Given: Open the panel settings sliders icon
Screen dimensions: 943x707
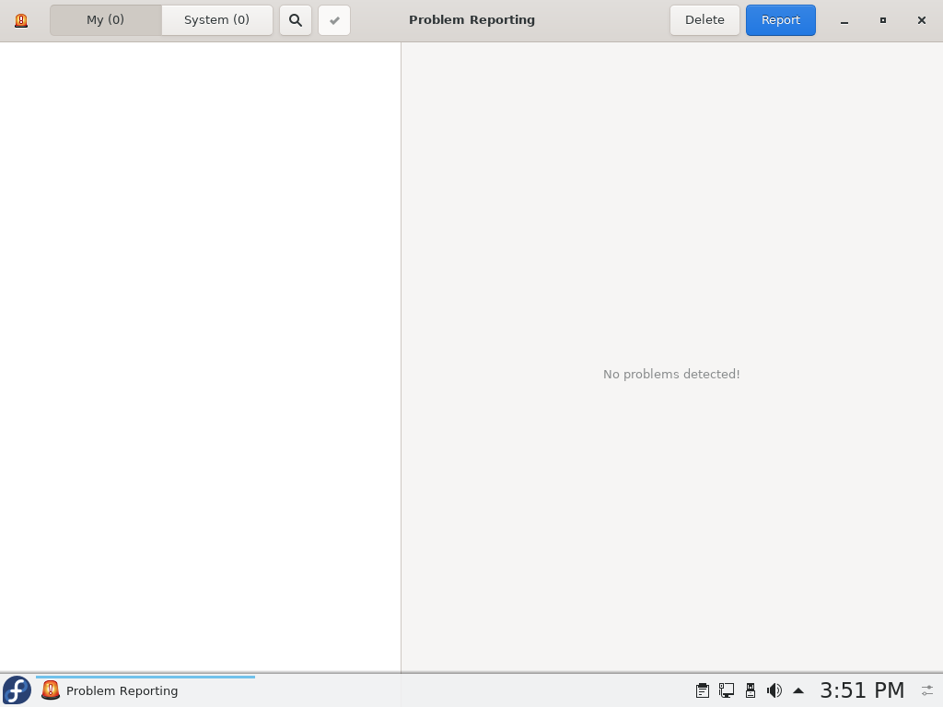Looking at the screenshot, I should [x=927, y=690].
